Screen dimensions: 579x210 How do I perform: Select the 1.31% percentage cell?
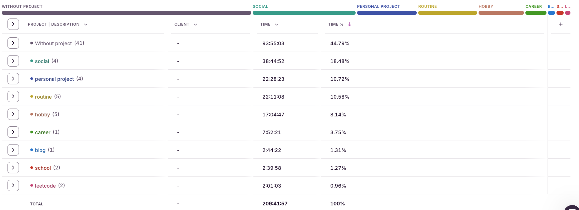(338, 150)
